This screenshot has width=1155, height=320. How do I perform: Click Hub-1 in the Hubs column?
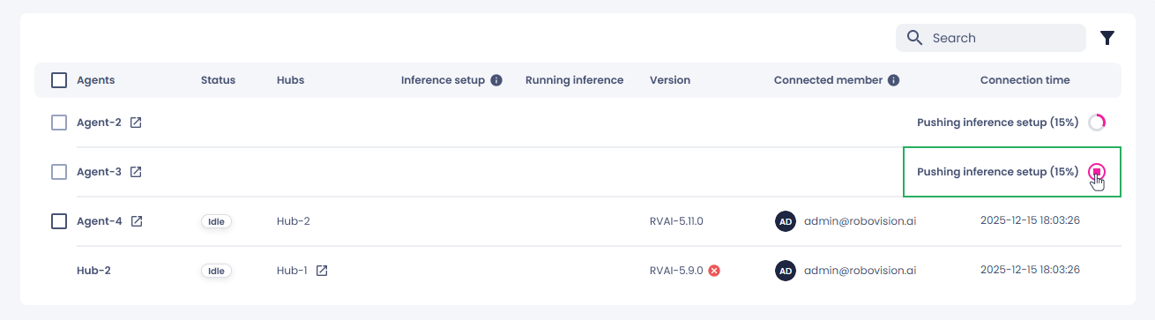point(292,271)
